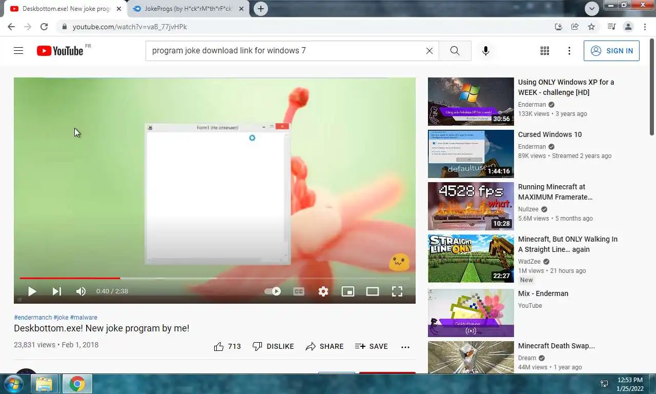This screenshot has width=656, height=394.
Task: Switch to theater mode
Action: (x=373, y=291)
